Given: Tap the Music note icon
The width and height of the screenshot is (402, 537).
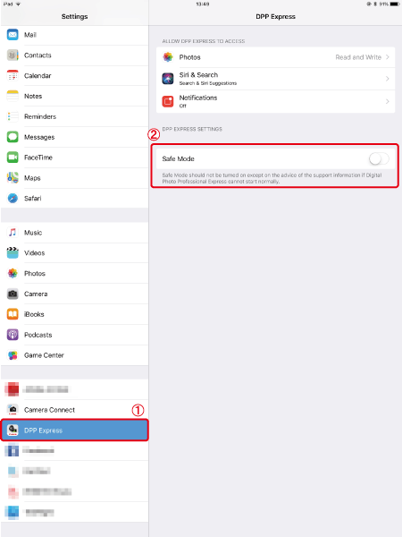Looking at the screenshot, I should pos(13,233).
